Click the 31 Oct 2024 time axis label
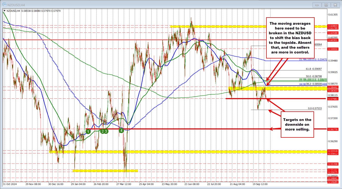 [10, 184]
